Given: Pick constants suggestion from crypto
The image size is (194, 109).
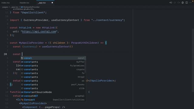Looking at the screenshot, I should (53, 69).
